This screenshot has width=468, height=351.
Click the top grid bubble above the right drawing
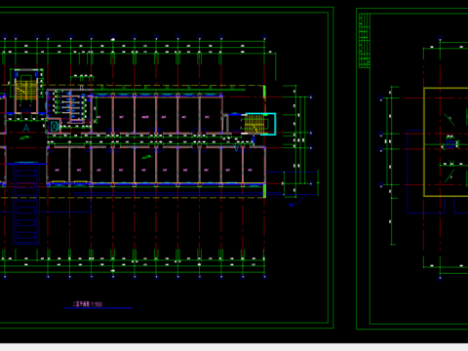tap(440, 38)
